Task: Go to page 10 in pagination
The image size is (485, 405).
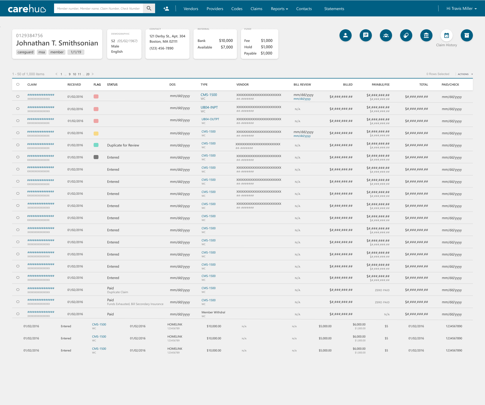Action: [x=74, y=74]
